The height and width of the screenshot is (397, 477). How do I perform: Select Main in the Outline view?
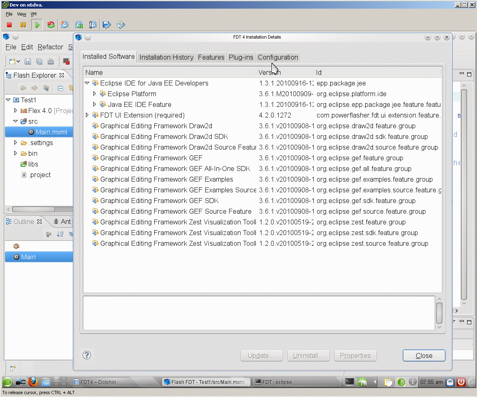point(39,257)
